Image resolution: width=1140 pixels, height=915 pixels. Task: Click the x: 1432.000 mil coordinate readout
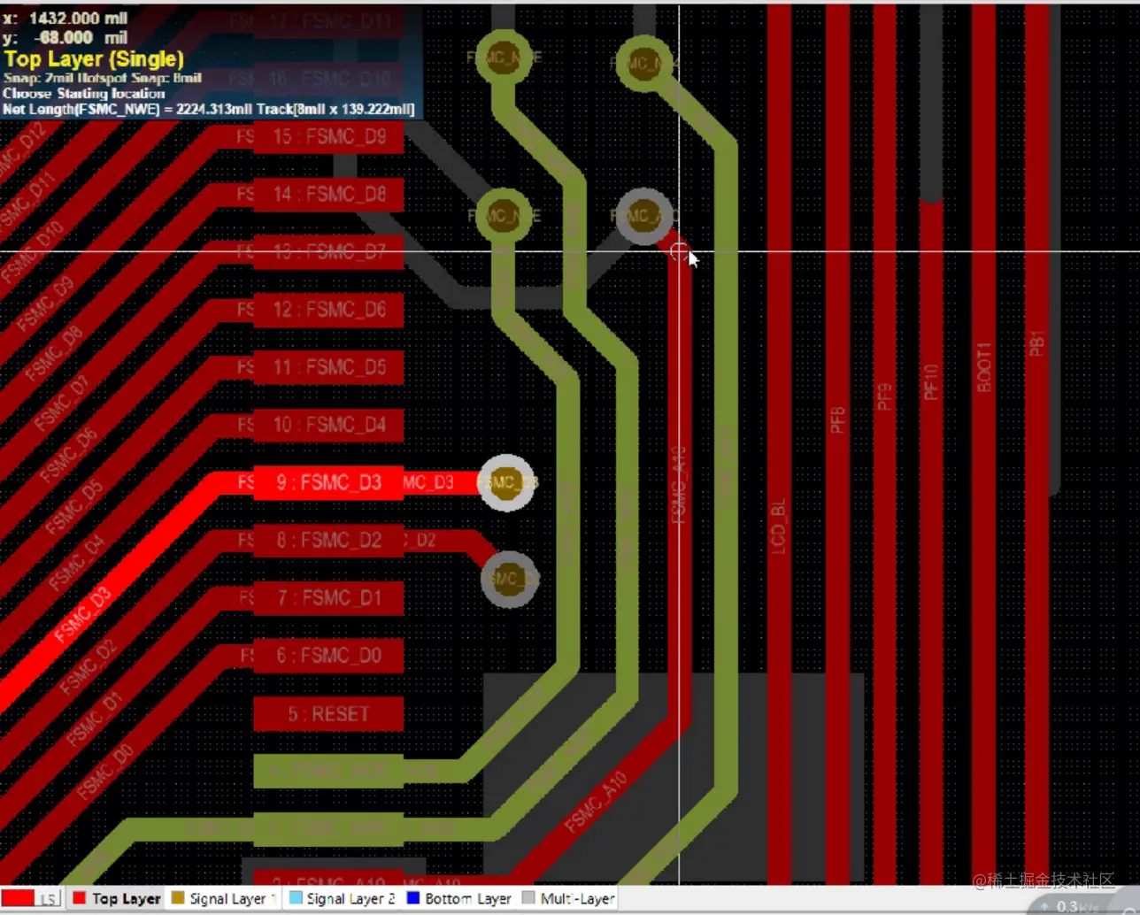[65, 18]
